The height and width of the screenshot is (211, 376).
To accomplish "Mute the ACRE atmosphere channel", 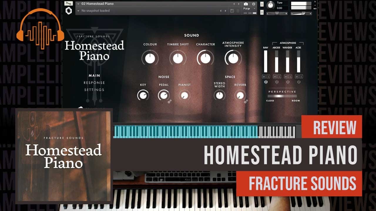I will (297, 76).
